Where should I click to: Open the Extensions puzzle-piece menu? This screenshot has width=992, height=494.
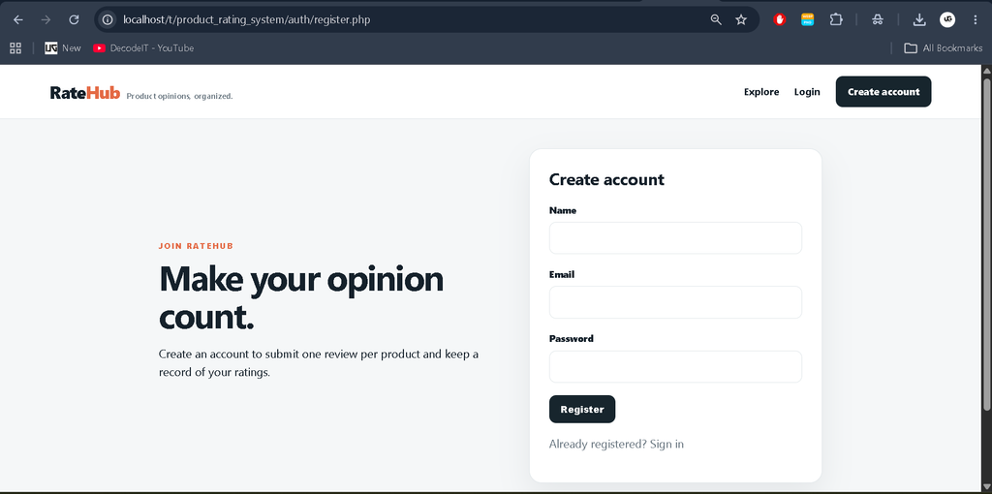(x=836, y=19)
